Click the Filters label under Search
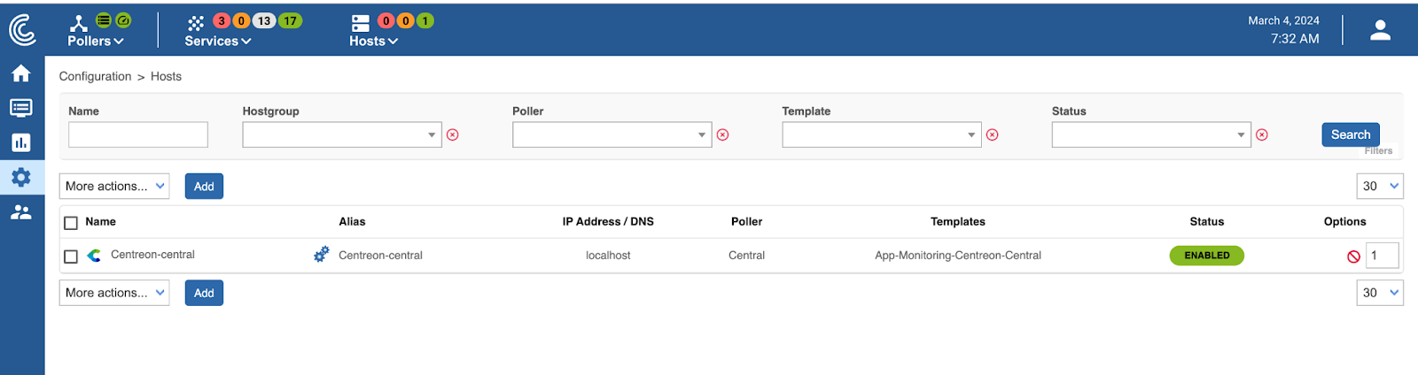1418x375 pixels. tap(1378, 151)
